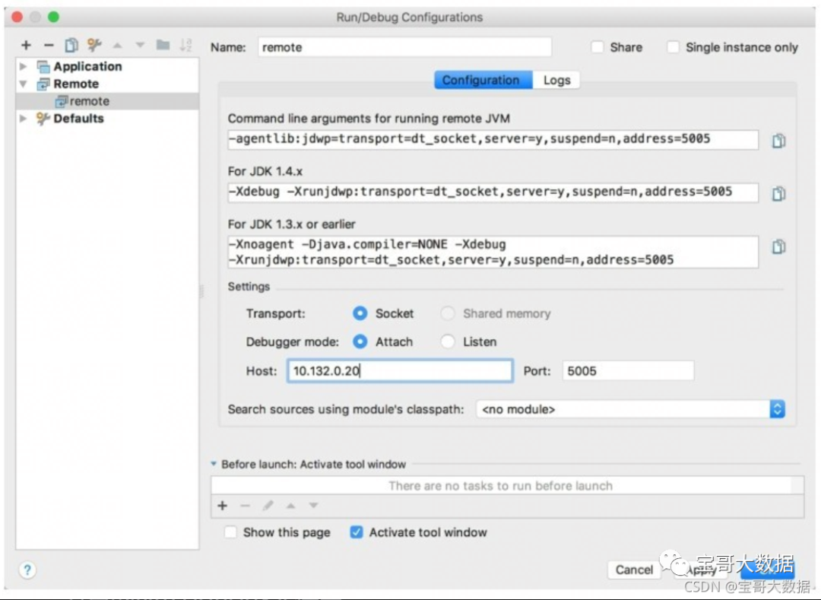Copy the JDK 1.4.x arguments

point(778,194)
